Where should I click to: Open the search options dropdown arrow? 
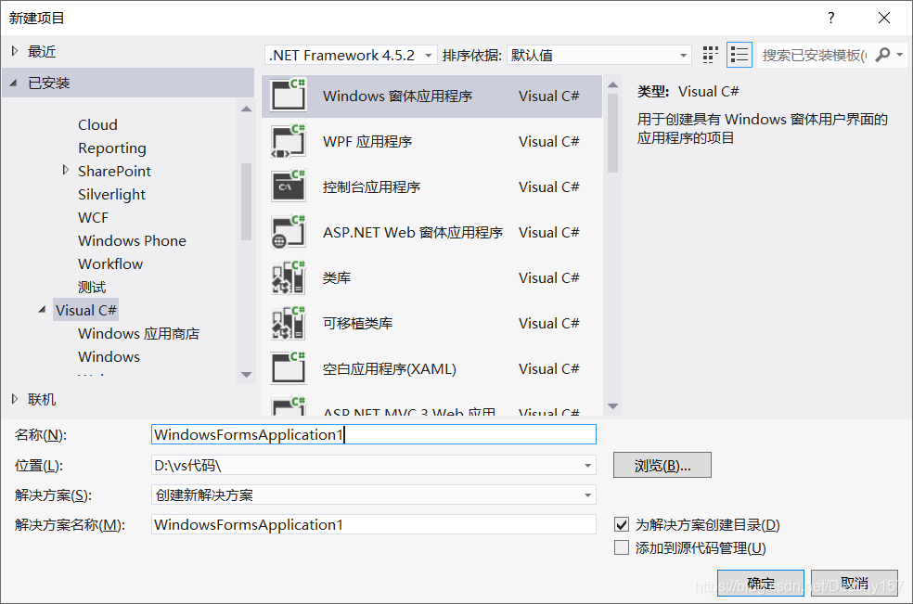pyautogui.click(x=900, y=55)
